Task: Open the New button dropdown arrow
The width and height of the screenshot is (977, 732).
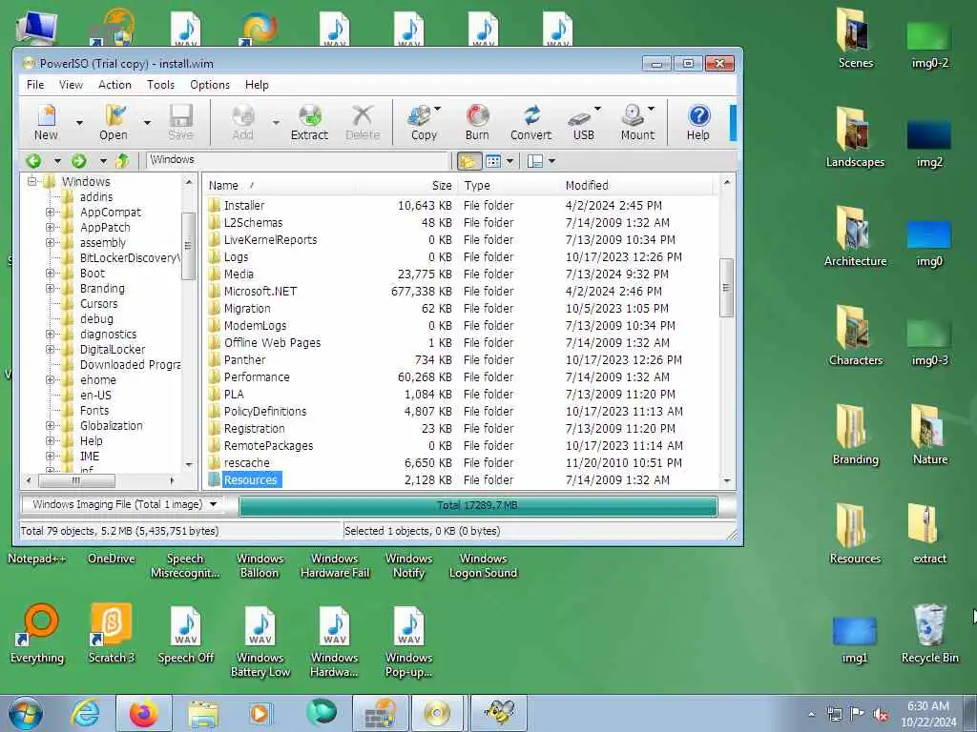Action: pos(79,123)
